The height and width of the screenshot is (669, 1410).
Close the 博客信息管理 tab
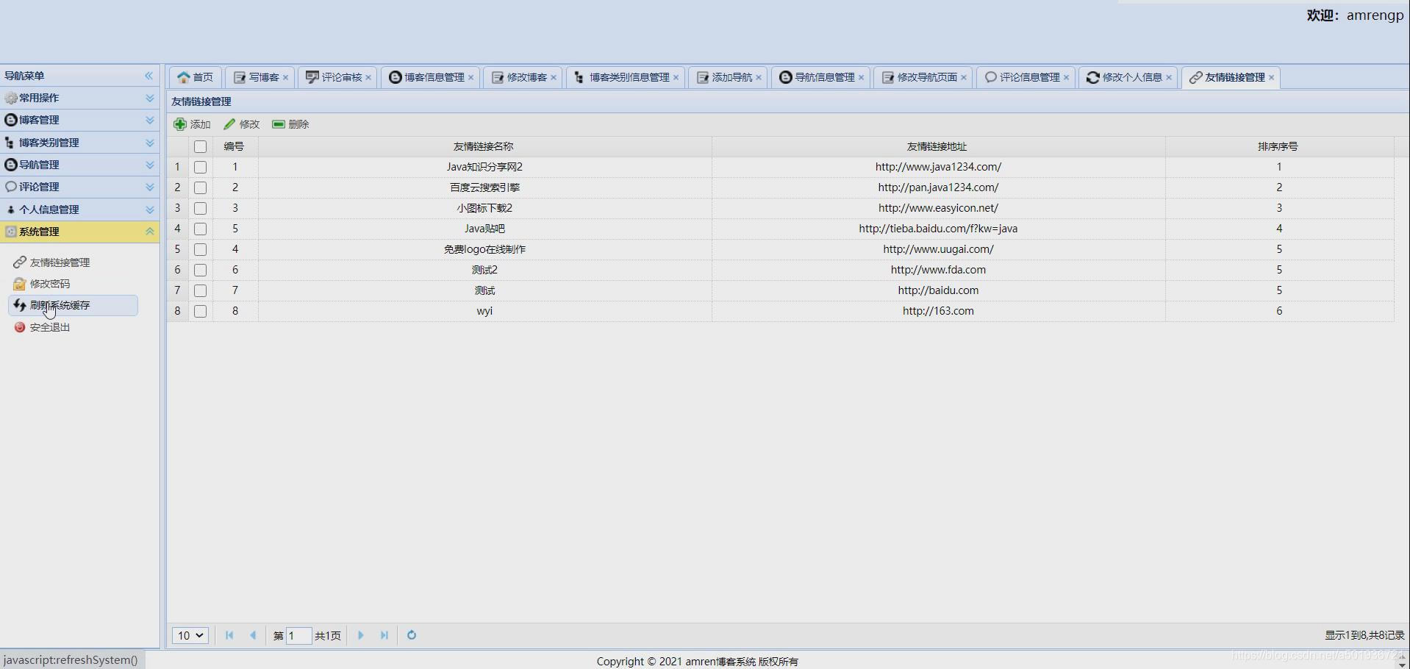click(471, 77)
